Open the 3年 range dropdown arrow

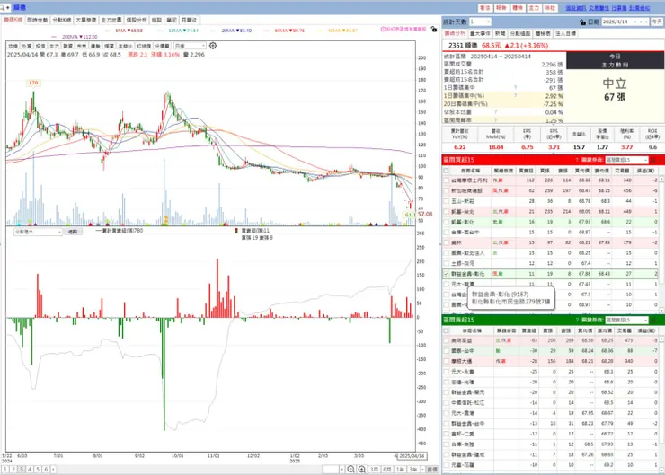(421, 469)
